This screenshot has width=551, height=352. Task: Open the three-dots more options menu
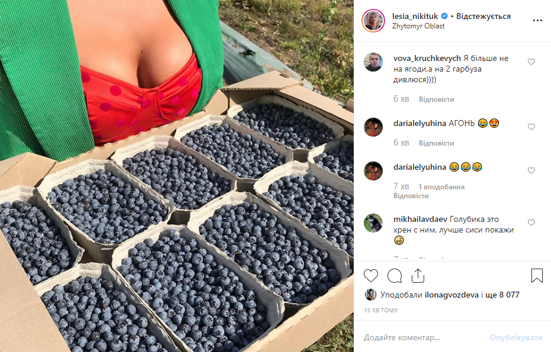pos(537,20)
